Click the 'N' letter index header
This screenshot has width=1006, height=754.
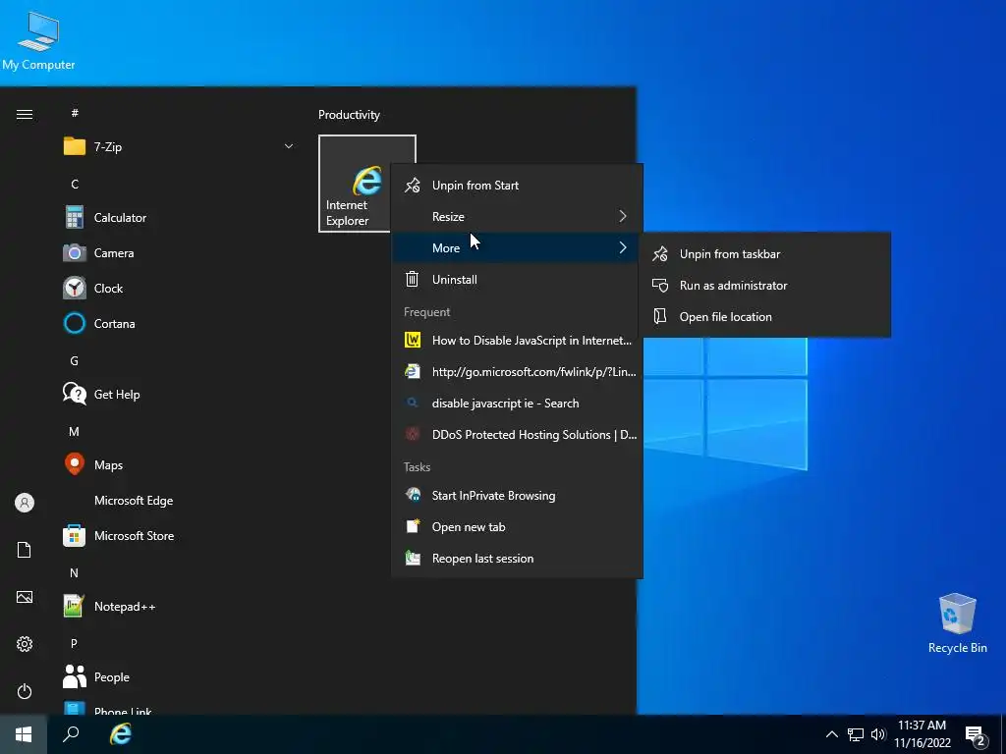(x=74, y=572)
